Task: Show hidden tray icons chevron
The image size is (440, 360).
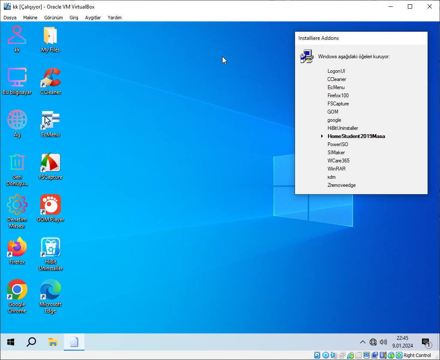Action: [362, 342]
